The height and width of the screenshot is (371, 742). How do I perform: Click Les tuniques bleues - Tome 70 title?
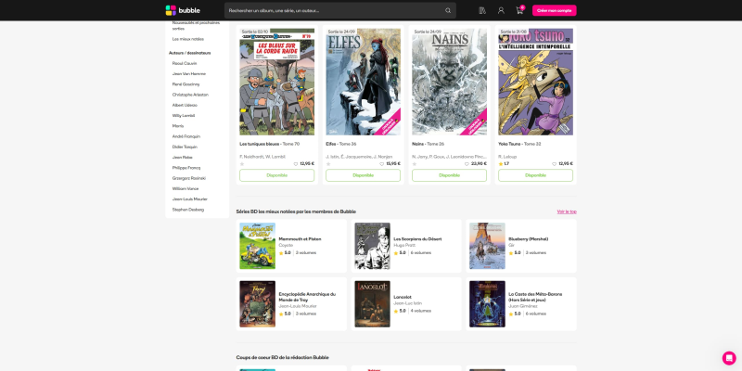click(269, 144)
